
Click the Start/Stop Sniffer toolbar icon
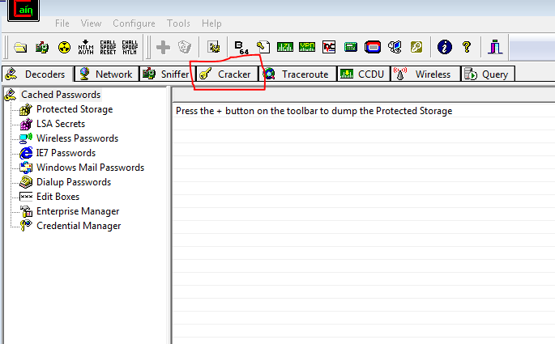pos(42,47)
